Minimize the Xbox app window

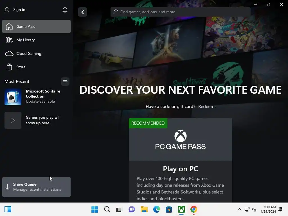pyautogui.click(x=255, y=4)
